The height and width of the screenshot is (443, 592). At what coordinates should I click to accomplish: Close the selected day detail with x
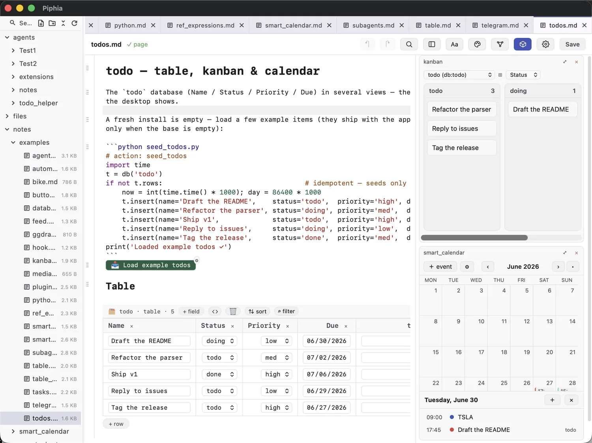click(571, 400)
